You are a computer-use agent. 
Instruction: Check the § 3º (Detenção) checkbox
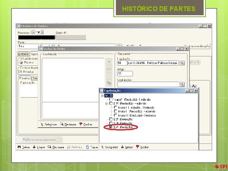[111, 123]
